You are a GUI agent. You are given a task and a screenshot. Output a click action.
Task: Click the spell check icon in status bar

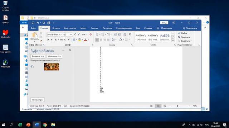pos(65,106)
